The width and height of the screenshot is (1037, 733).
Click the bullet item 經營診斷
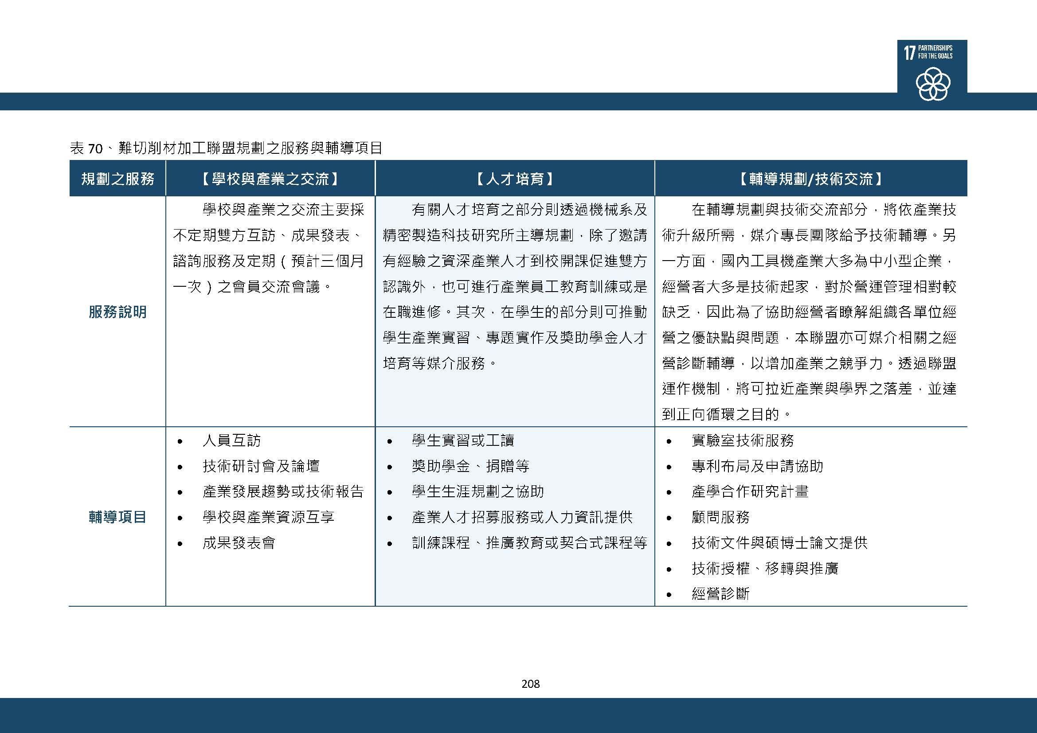pos(720,593)
